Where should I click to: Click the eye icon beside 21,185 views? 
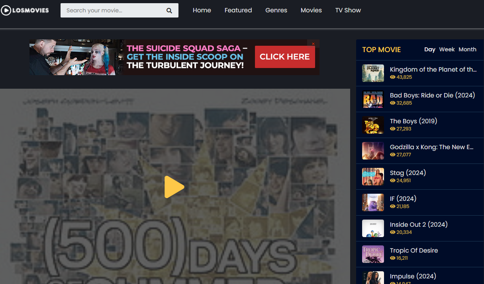click(x=393, y=206)
